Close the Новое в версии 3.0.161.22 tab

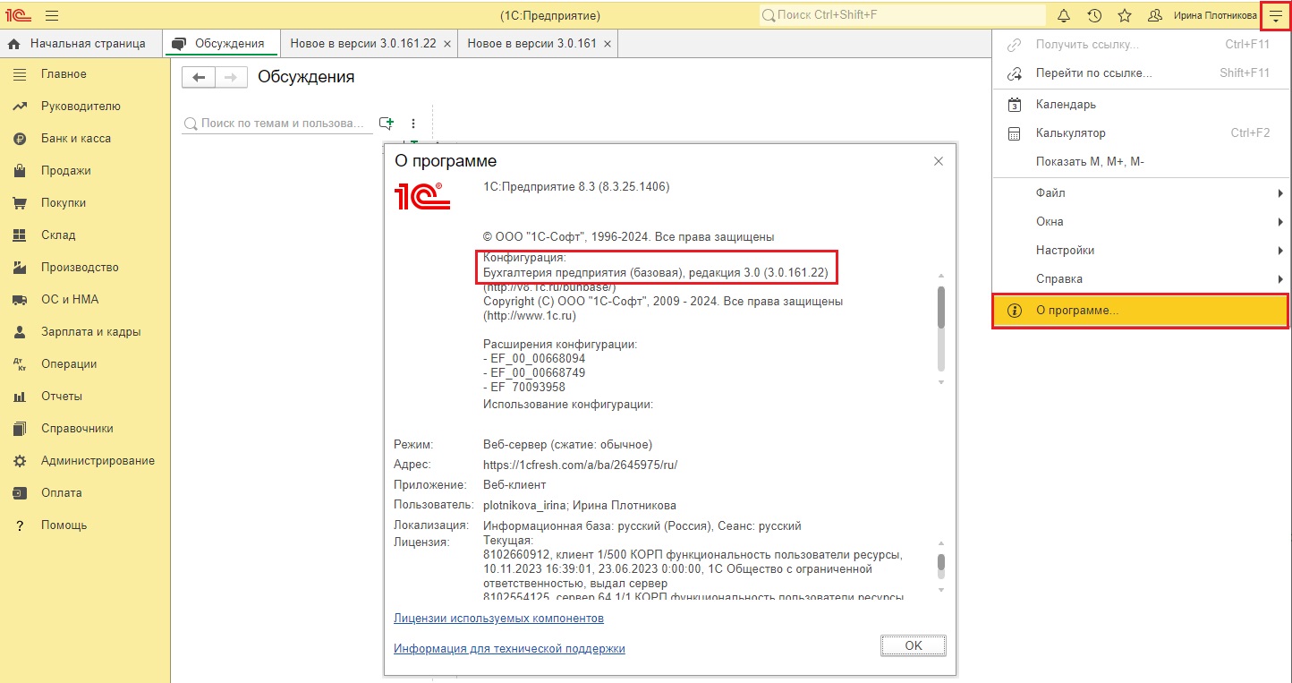[x=446, y=43]
